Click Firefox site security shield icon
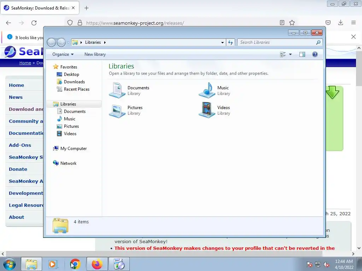The width and height of the screenshot is (362, 271). 70,23
